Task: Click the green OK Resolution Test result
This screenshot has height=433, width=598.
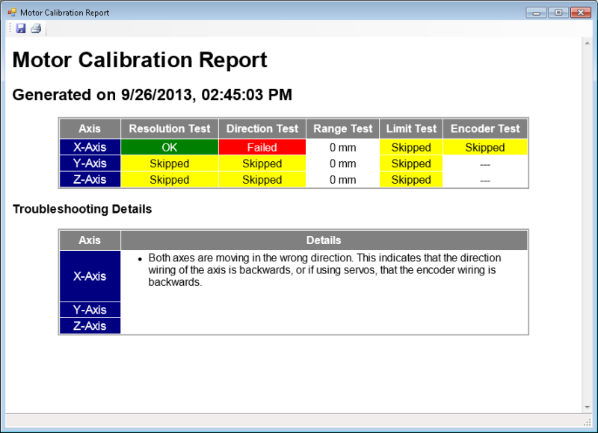Action: pyautogui.click(x=169, y=147)
